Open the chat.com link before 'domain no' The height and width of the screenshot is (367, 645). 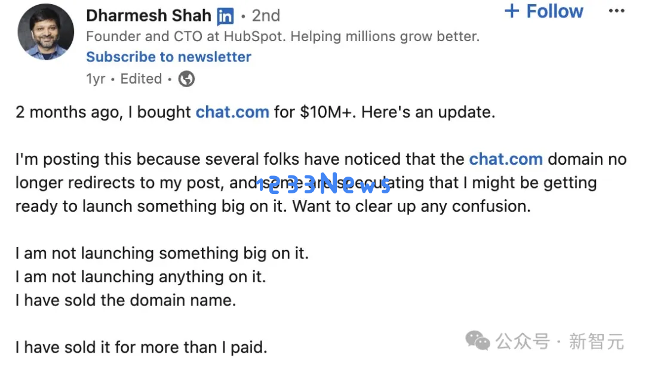point(506,159)
